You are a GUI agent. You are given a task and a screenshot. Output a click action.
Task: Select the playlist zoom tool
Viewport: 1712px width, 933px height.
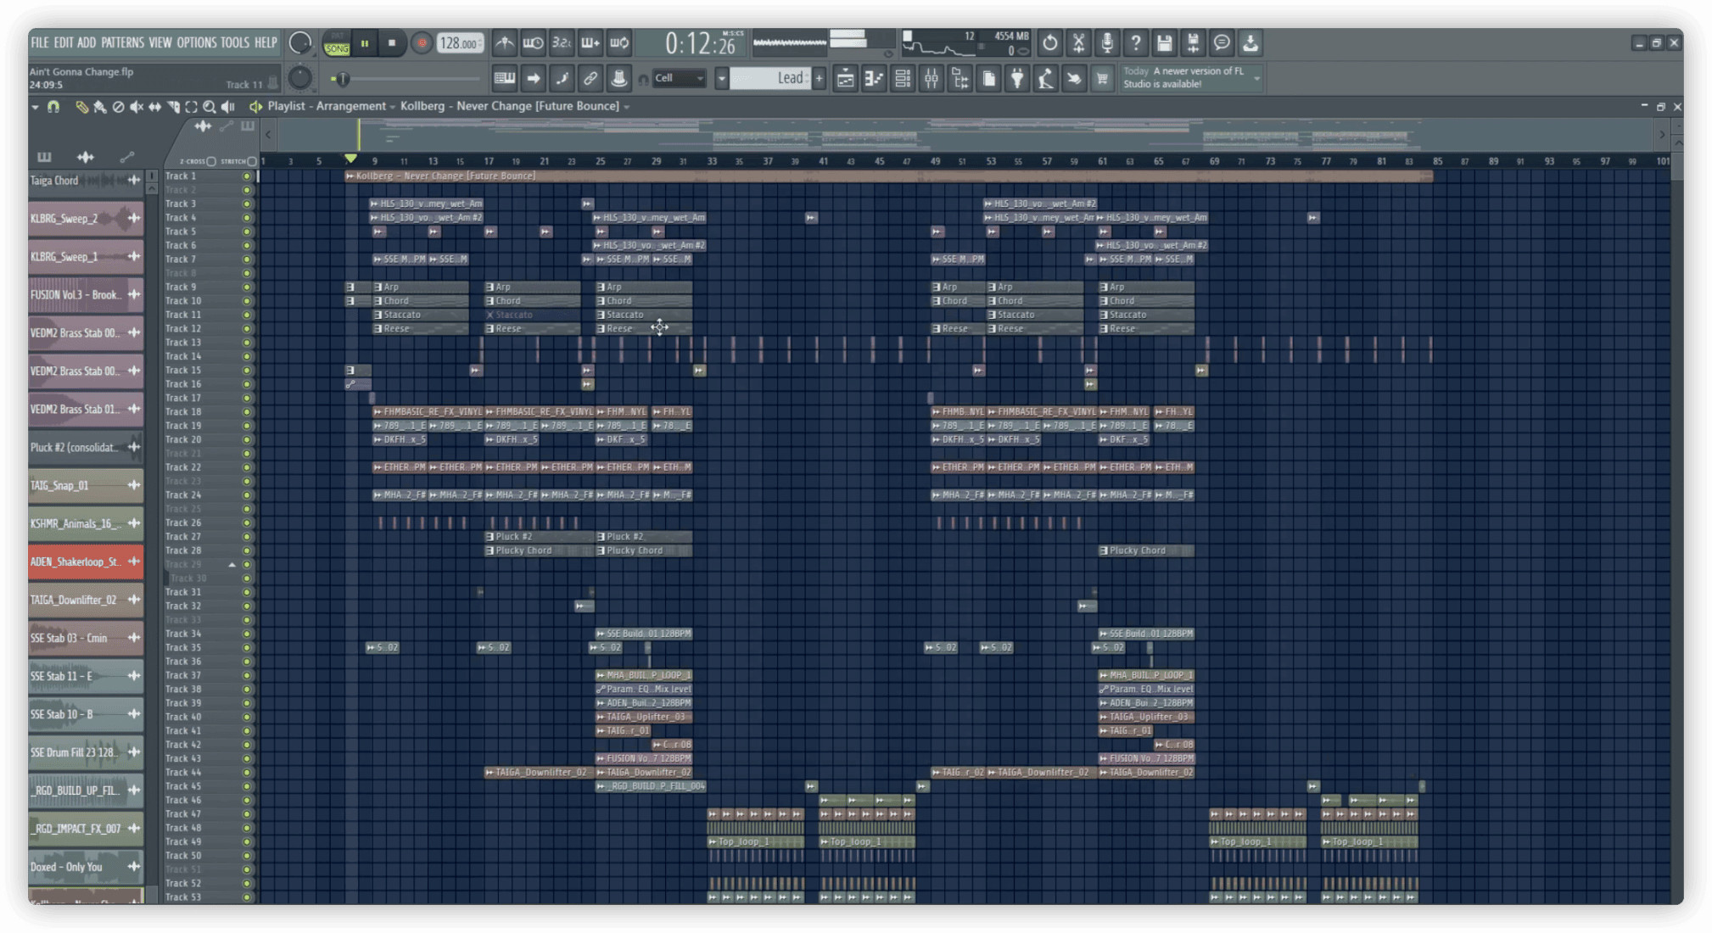click(210, 107)
